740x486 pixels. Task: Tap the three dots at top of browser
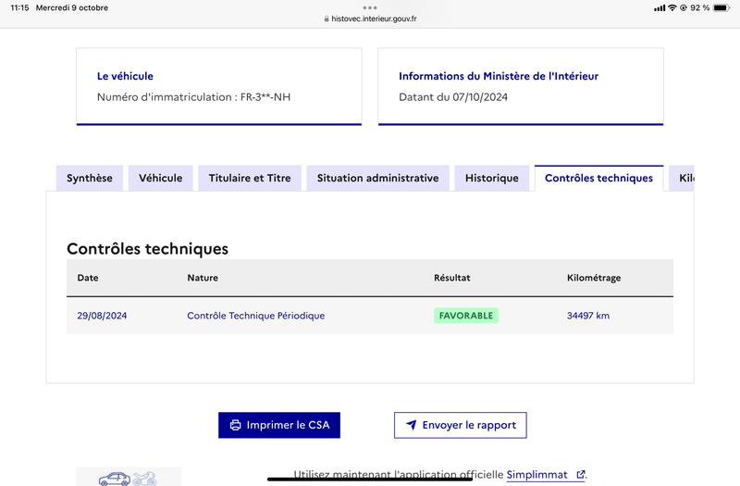(x=370, y=7)
